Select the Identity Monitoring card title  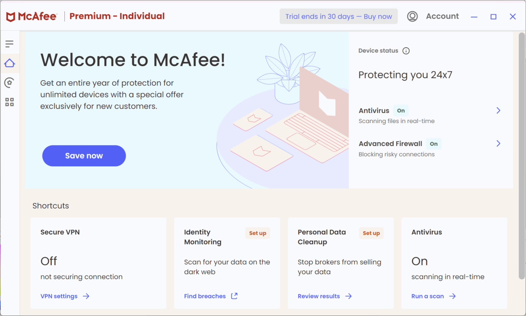point(203,237)
